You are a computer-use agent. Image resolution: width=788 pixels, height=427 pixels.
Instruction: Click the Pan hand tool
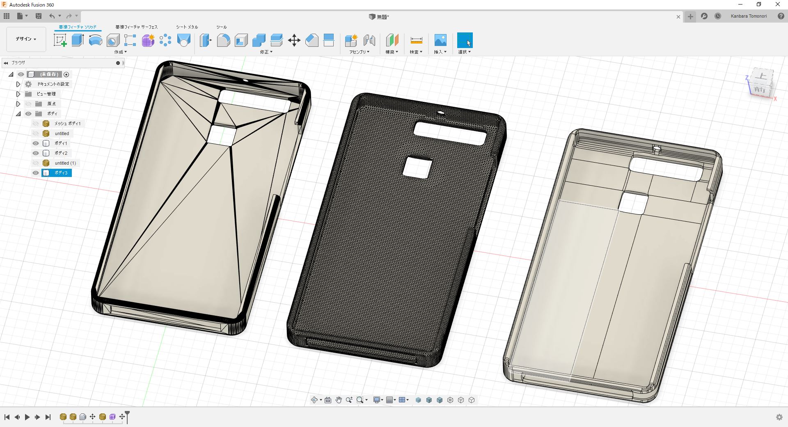point(339,400)
